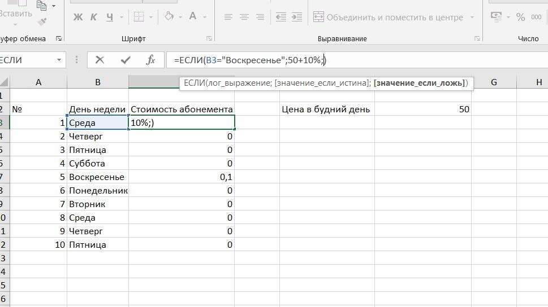Toggle underline formatting (Ч)

coord(109,17)
